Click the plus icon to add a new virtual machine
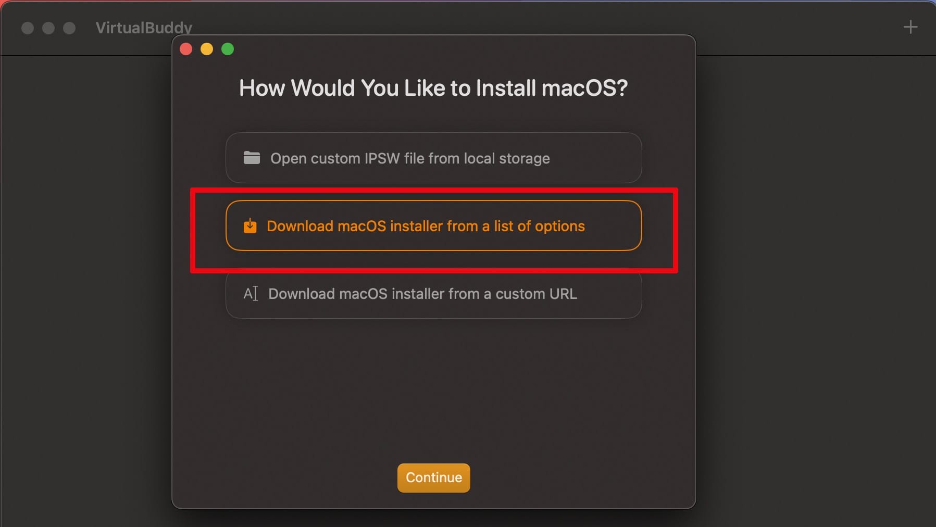The height and width of the screenshot is (527, 936). click(x=910, y=26)
